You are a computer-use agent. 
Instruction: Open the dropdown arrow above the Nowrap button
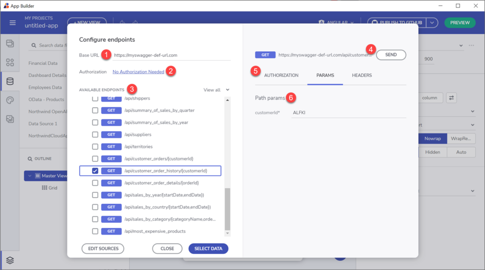click(x=473, y=125)
